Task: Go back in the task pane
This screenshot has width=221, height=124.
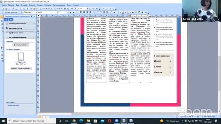Action: click(x=7, y=20)
